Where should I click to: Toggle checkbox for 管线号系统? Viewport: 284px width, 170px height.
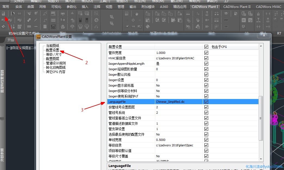(x=206, y=113)
